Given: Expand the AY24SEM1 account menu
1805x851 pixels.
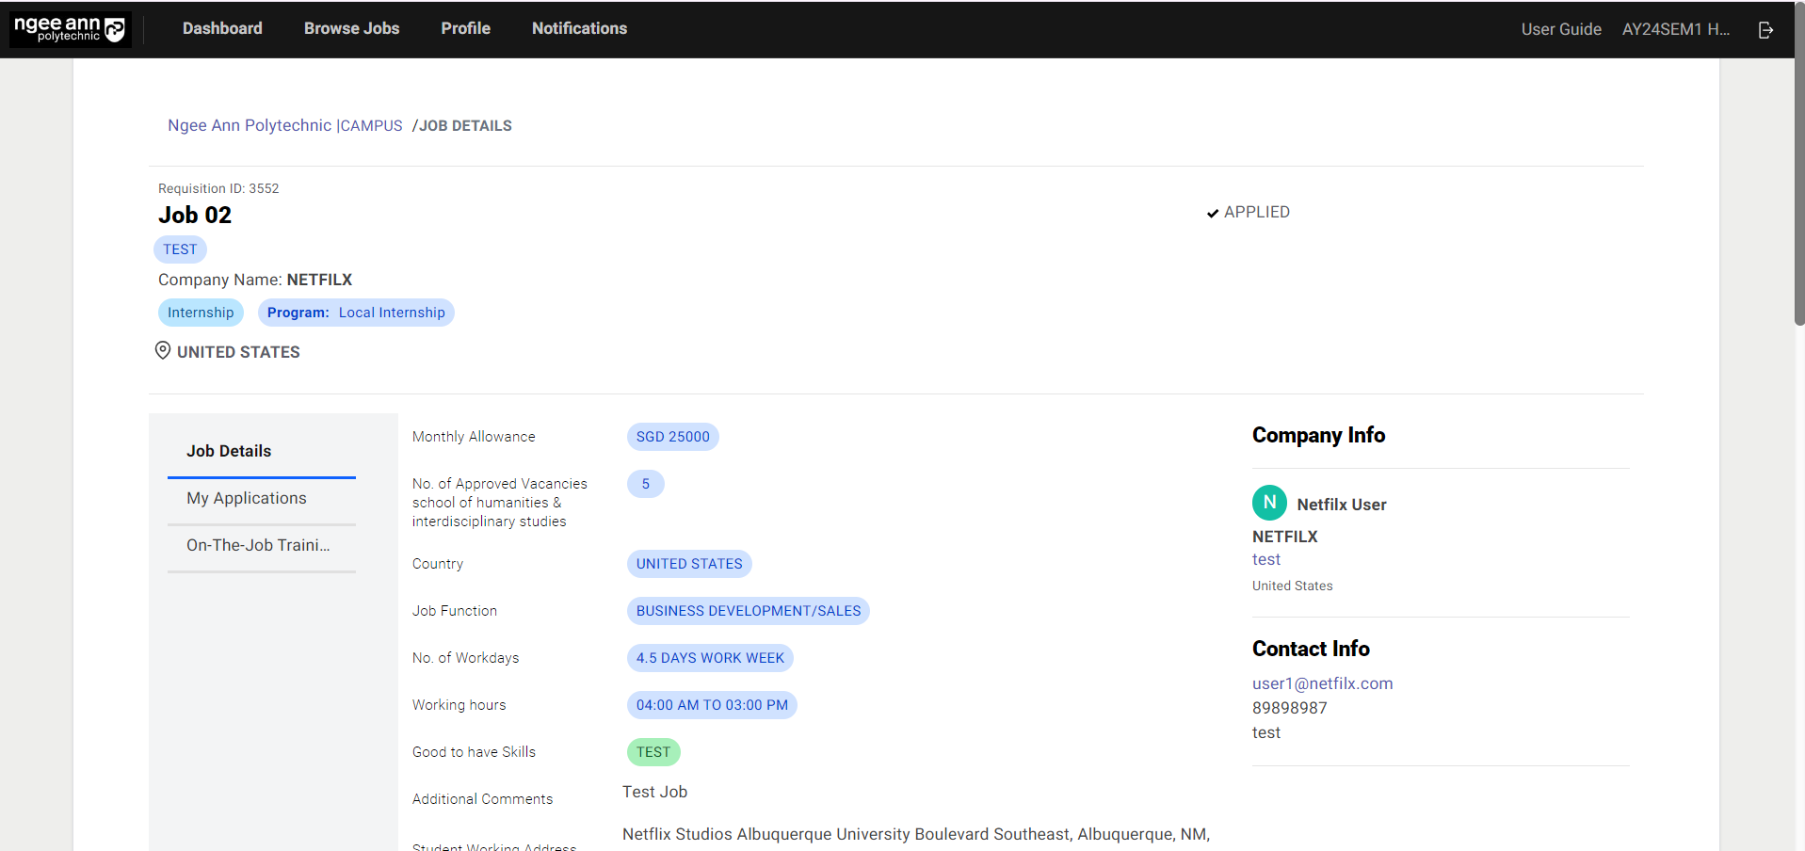Looking at the screenshot, I should tap(1675, 29).
